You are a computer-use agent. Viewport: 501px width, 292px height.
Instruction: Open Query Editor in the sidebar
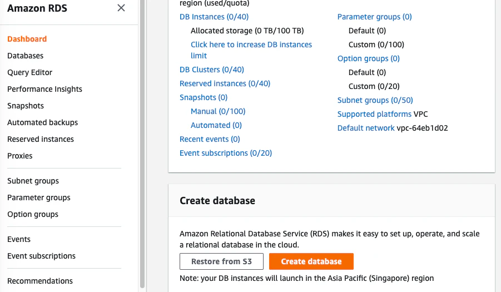tap(29, 72)
